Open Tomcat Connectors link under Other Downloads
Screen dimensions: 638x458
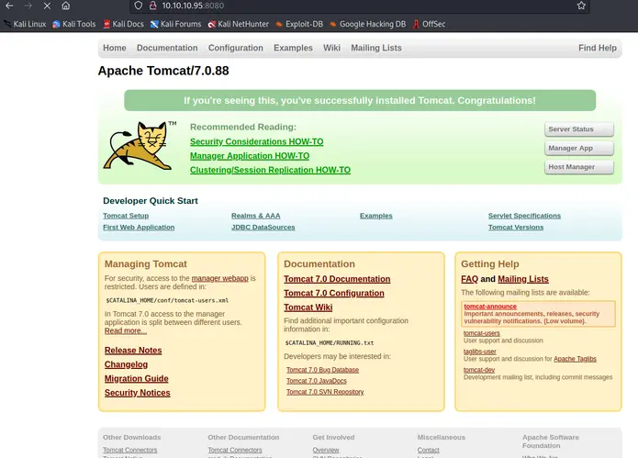point(129,450)
